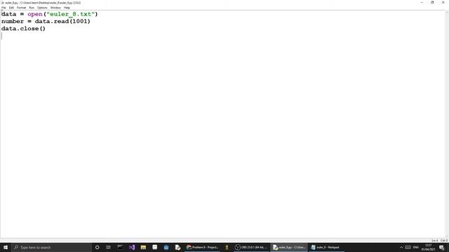Switch to the OBS window on the taskbar

coord(251,247)
